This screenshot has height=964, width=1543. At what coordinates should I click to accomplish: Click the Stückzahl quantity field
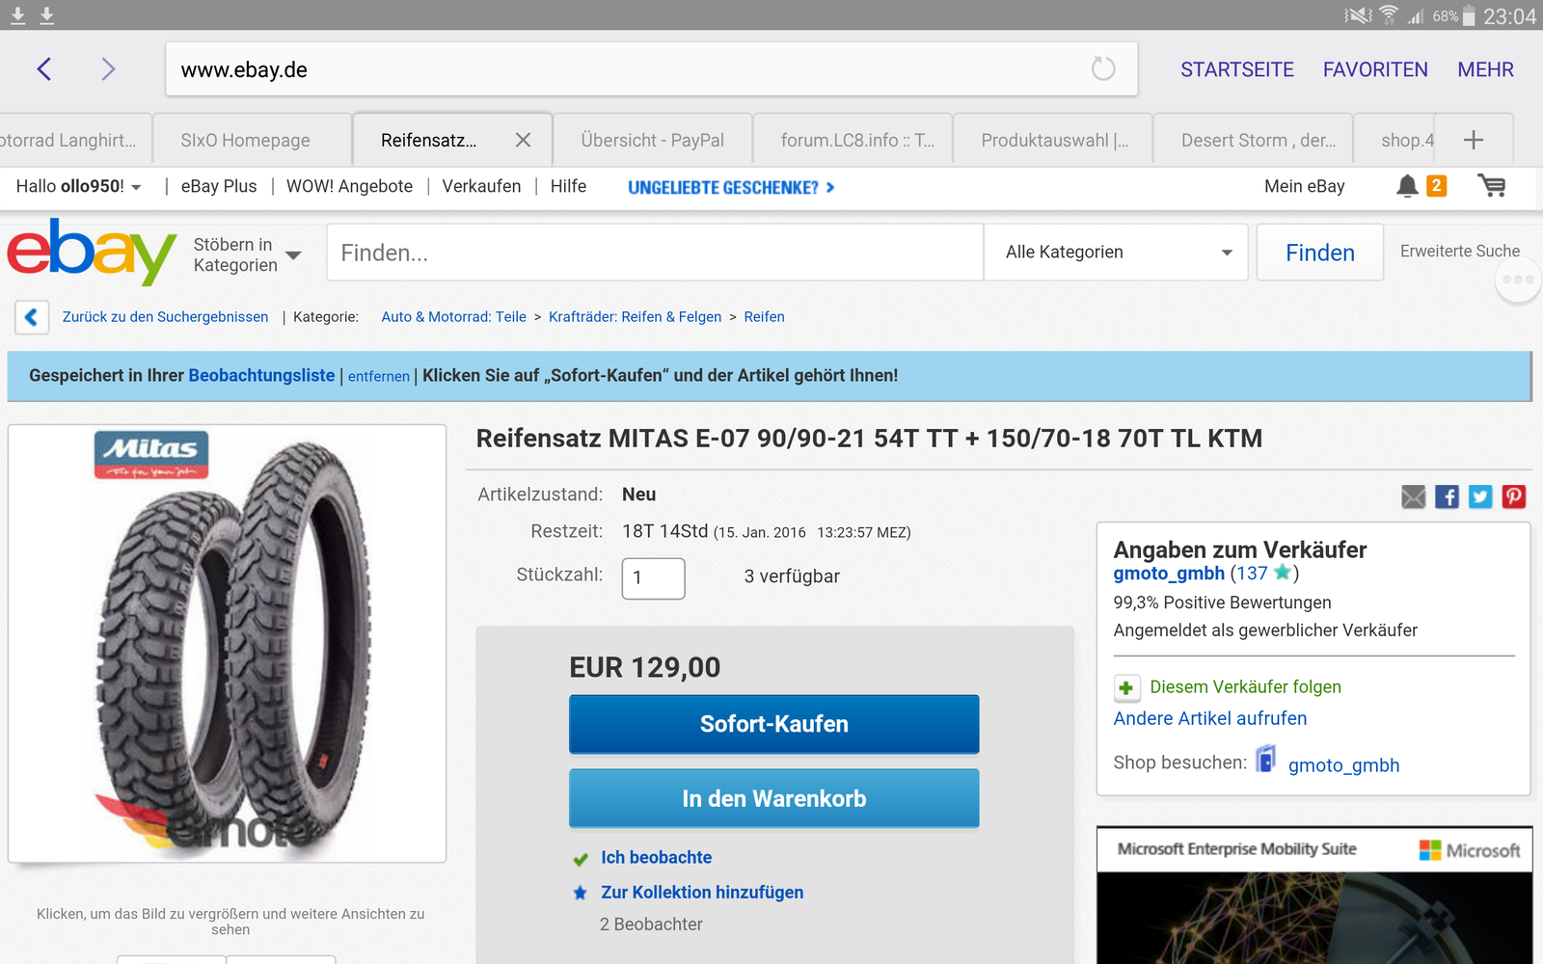pyautogui.click(x=653, y=578)
